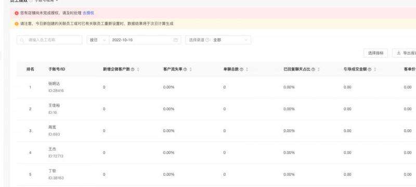Click the 导出 export button
Image resolution: width=416 pixels, height=187 pixels.
click(x=405, y=53)
